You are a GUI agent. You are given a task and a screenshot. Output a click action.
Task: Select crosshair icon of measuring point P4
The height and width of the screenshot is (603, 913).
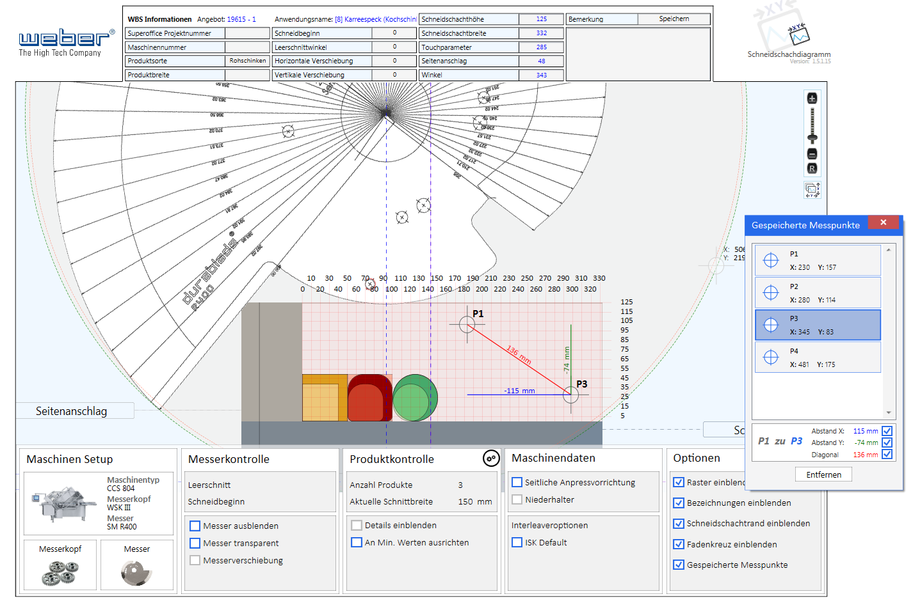[771, 357]
